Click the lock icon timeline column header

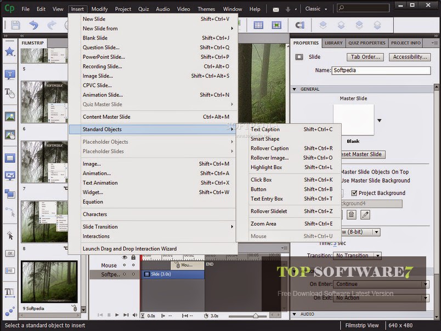pyautogui.click(x=133, y=257)
